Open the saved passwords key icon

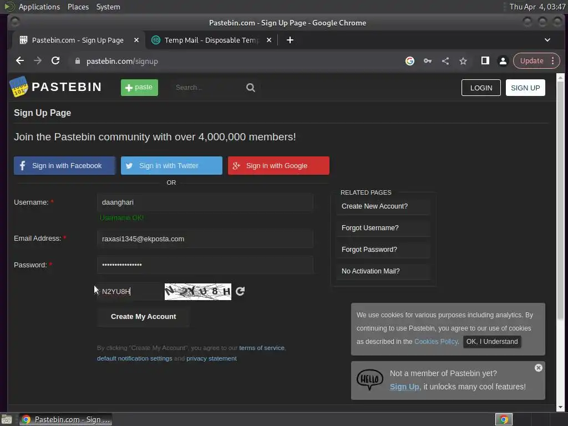click(x=428, y=61)
